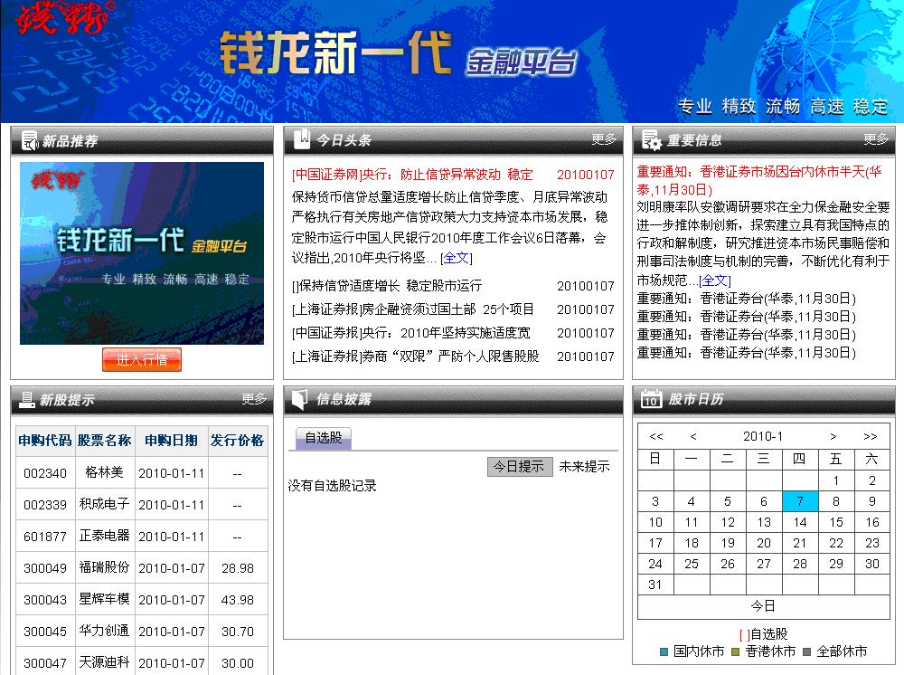Switch to 今日提示 tab
This screenshot has height=675, width=904.
point(519,466)
